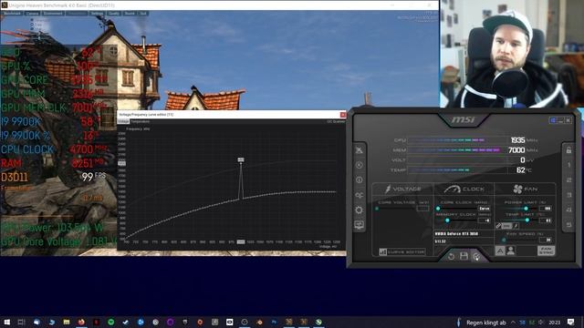Viewport: 584px width, 328px height.
Task: Click the Memory Clock slider handle
Action: [x=447, y=220]
